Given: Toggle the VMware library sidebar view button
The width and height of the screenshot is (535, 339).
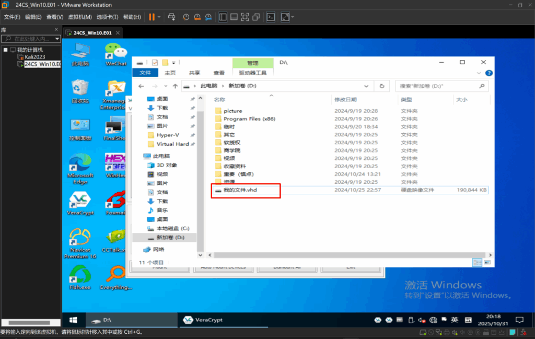Looking at the screenshot, I should [x=223, y=17].
